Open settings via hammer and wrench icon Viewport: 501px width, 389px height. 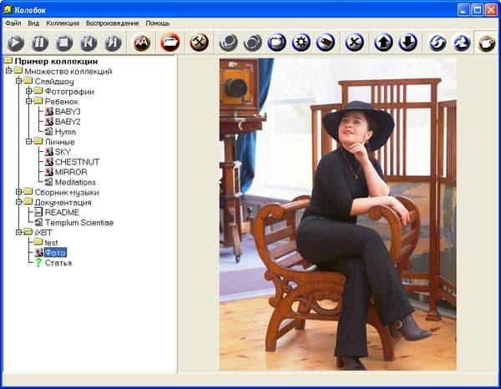pos(199,43)
